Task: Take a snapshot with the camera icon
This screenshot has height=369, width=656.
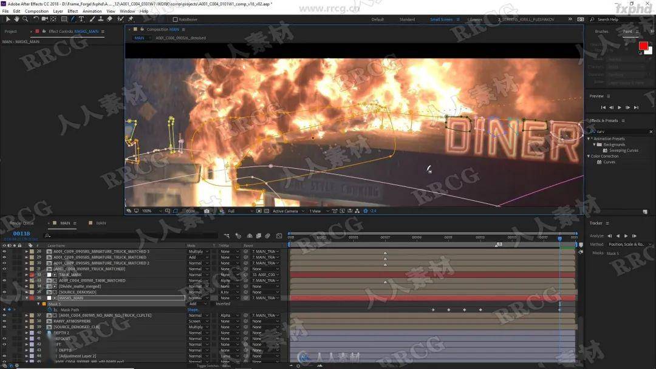Action: [207, 211]
